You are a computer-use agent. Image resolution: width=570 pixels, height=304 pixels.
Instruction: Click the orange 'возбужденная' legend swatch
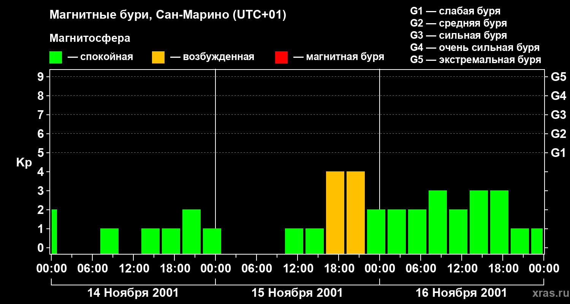[158, 57]
